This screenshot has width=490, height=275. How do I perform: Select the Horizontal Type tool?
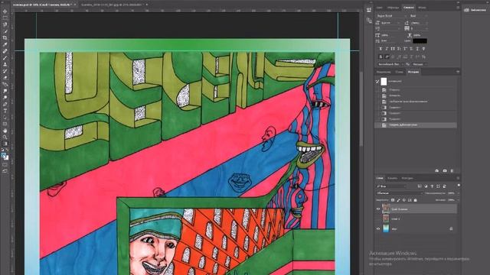5,111
